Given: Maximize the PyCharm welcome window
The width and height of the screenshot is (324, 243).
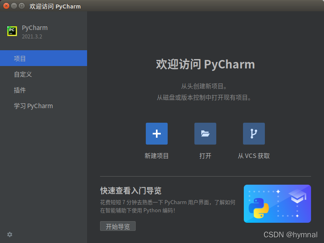Looking at the screenshot, I should pos(21,6).
